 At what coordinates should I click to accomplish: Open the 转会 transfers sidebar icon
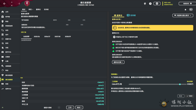point(3,70)
